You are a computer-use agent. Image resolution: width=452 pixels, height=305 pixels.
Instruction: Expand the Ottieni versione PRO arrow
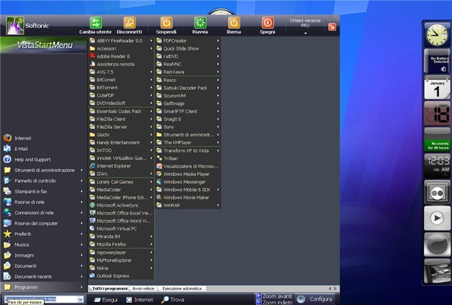305,33
